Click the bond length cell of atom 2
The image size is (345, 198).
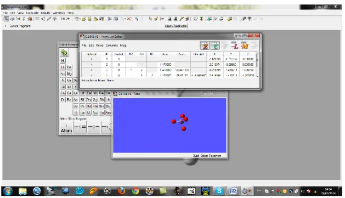[x=166, y=65]
